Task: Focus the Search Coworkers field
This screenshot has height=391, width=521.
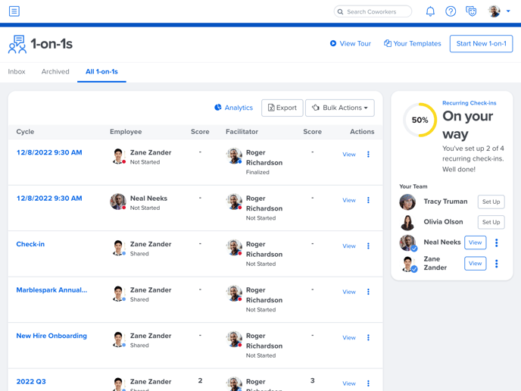Action: [373, 11]
